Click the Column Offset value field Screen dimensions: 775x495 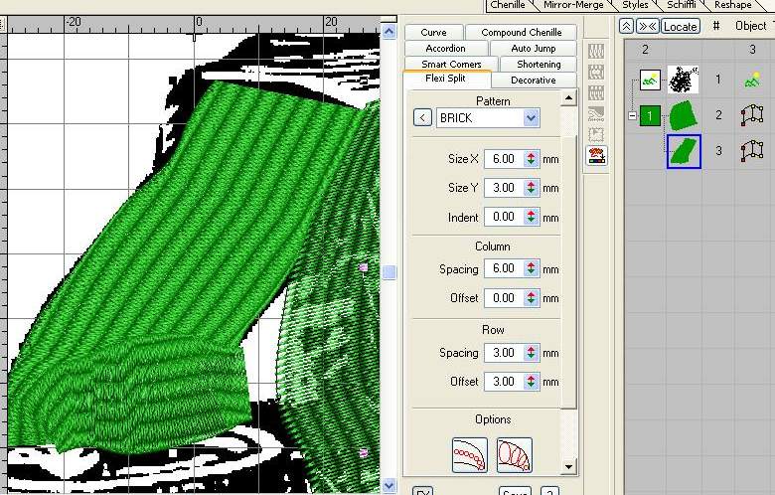504,298
